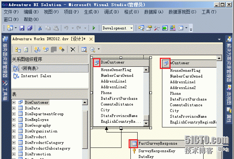The image size is (234, 159).
Task: Undo the last action
Action: (66, 28)
